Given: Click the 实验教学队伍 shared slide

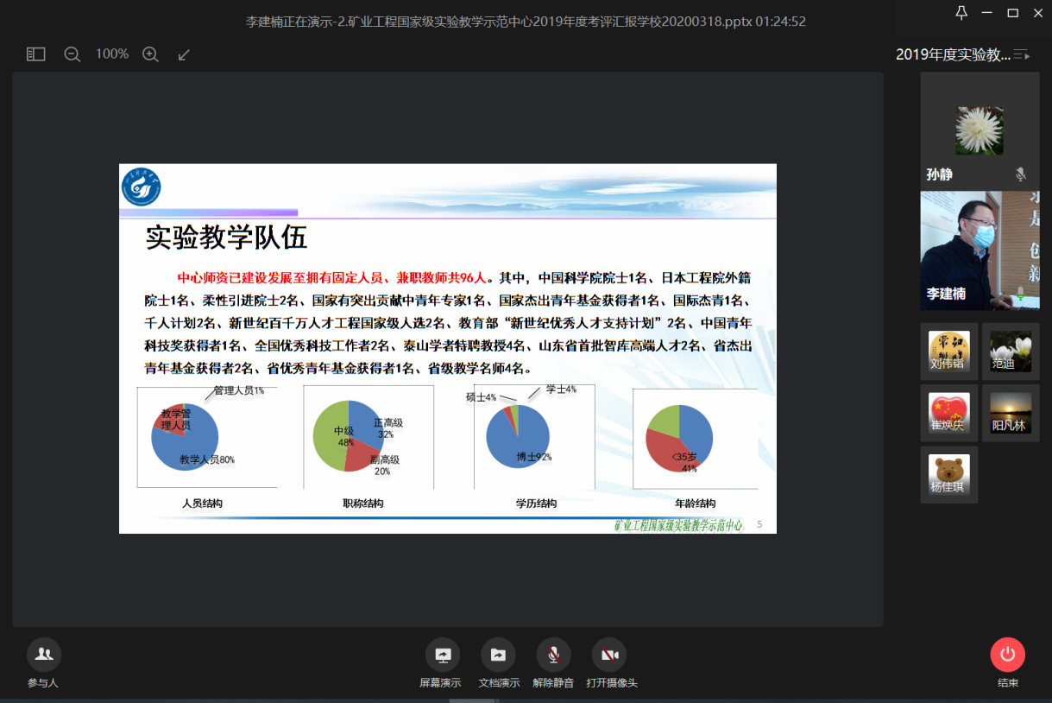Looking at the screenshot, I should point(447,348).
